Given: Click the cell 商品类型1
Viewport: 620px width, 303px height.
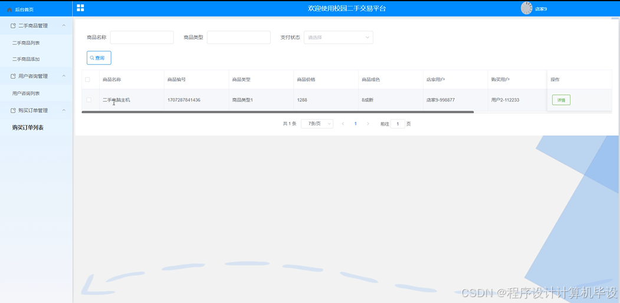Looking at the screenshot, I should click(x=242, y=100).
